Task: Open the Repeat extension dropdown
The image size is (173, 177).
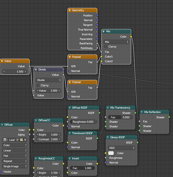Action: (x=15, y=161)
